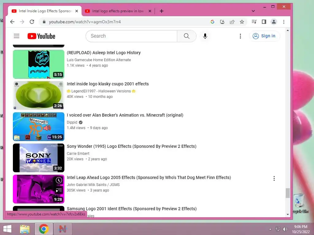Open media controls icon in toolbar

(254, 22)
